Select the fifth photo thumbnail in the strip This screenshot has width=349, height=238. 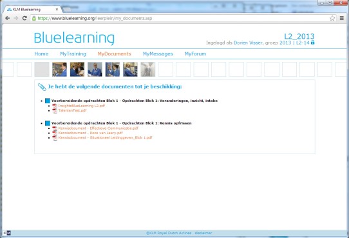[130, 69]
